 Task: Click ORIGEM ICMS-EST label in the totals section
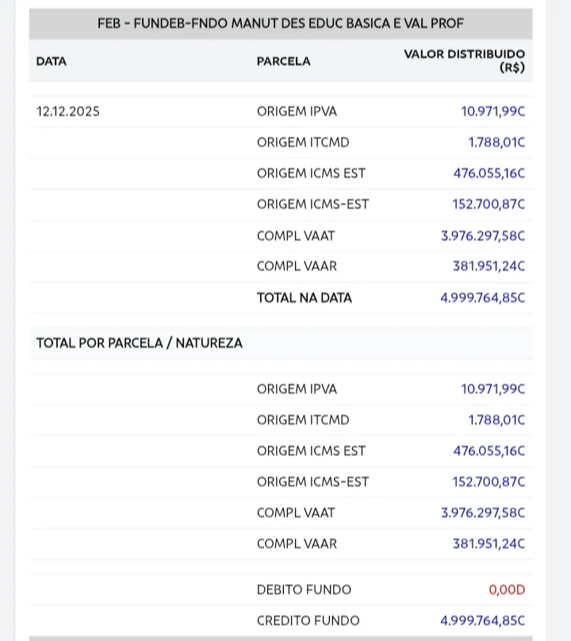coord(312,482)
